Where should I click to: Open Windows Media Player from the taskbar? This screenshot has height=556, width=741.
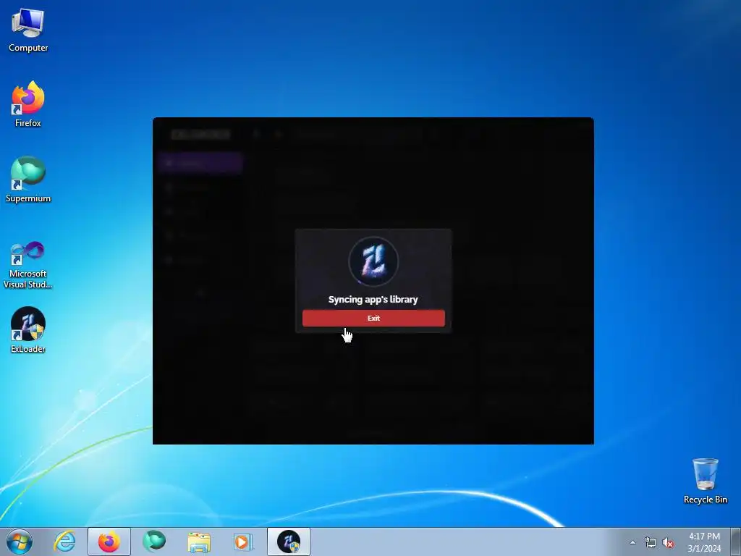click(243, 542)
